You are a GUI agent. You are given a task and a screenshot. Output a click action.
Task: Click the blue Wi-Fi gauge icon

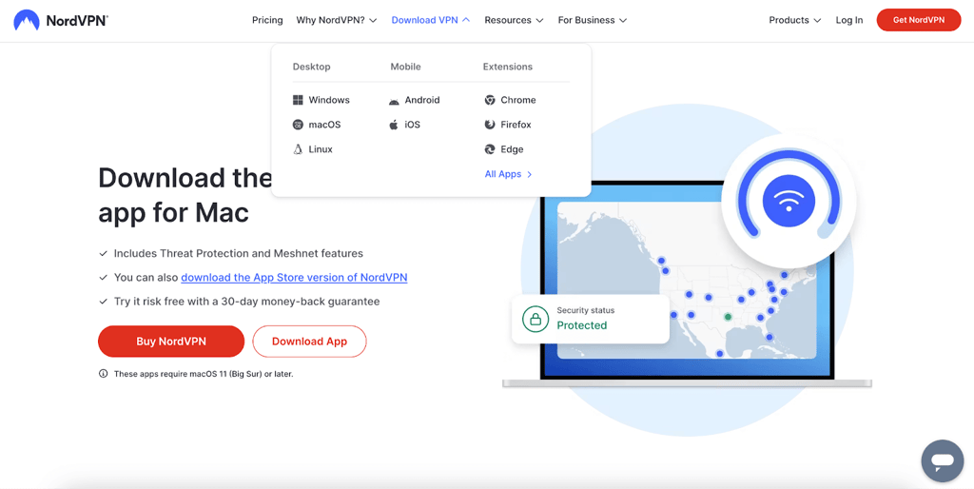tap(789, 201)
